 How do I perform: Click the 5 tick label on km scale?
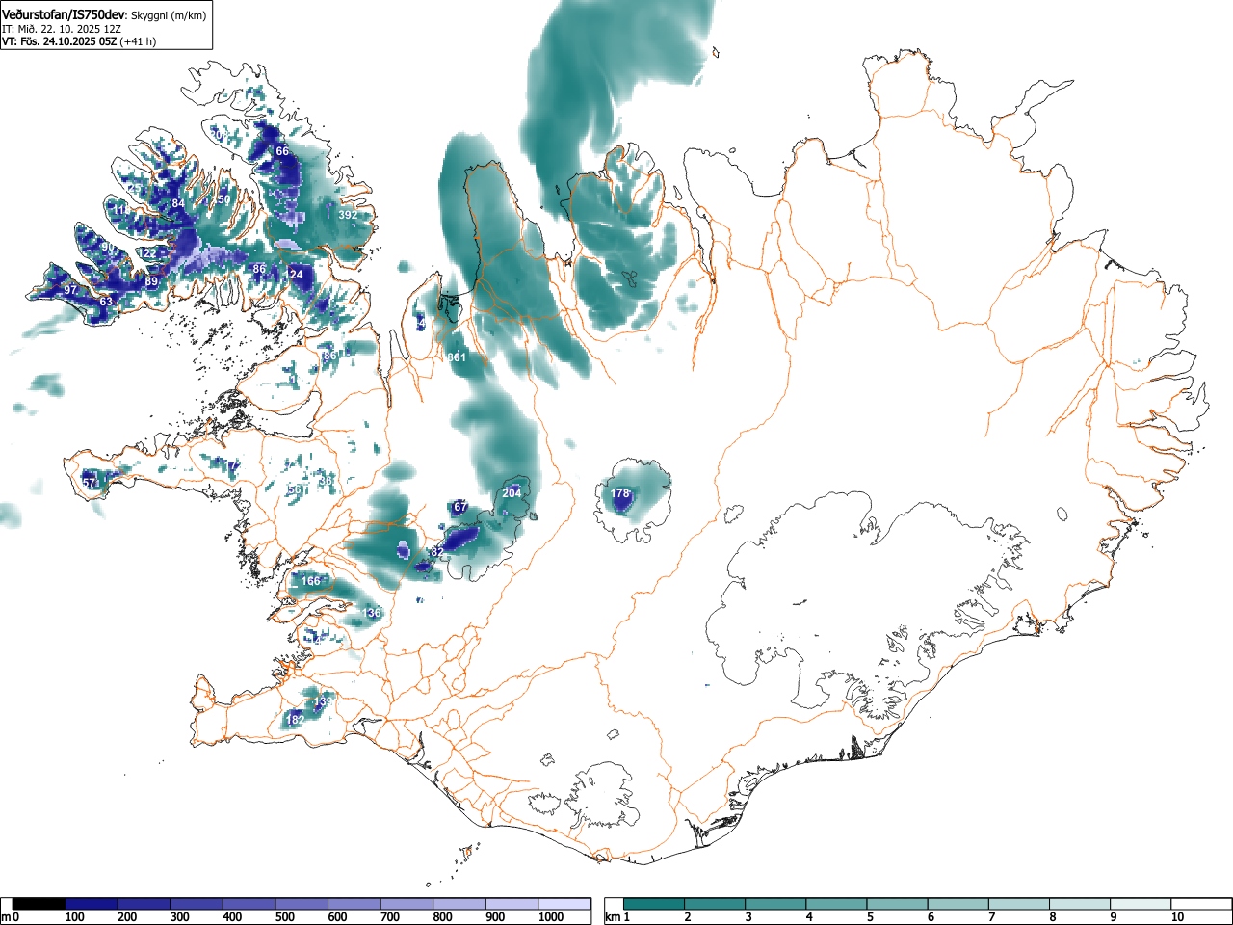[x=870, y=917]
